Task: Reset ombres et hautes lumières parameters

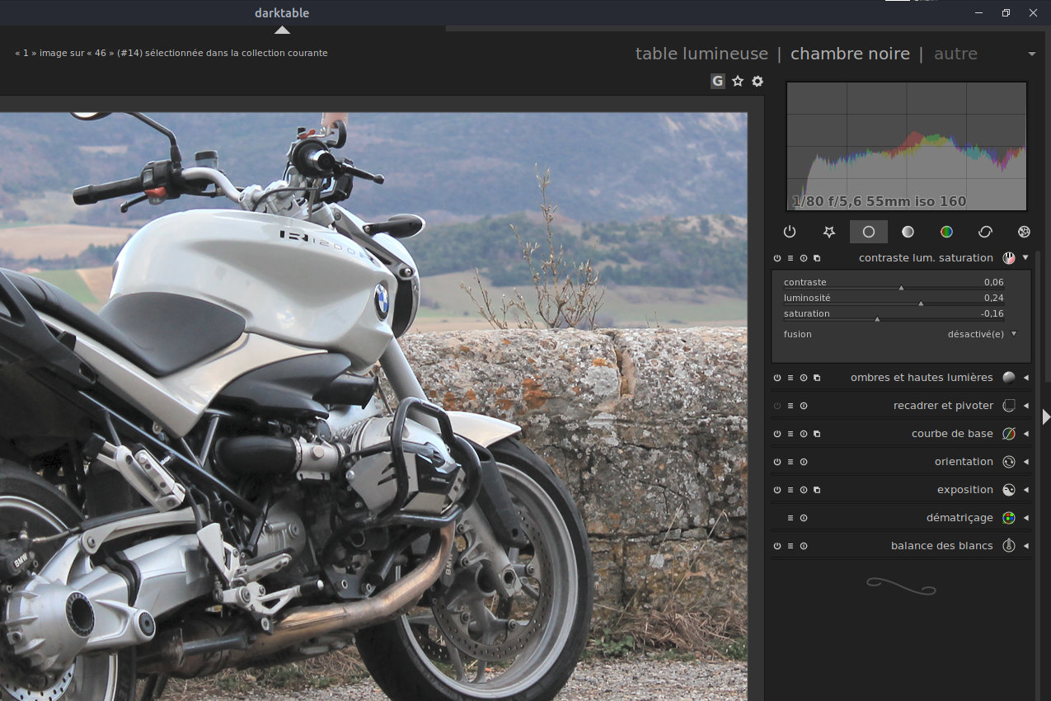Action: 804,378
